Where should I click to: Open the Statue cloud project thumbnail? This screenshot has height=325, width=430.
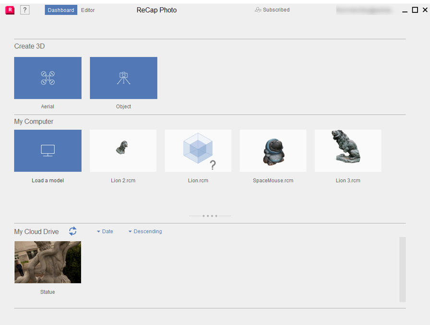coord(48,262)
